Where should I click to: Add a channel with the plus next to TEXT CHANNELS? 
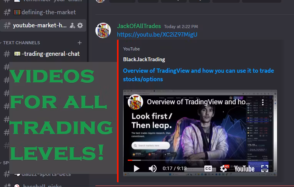pyautogui.click(x=80, y=43)
